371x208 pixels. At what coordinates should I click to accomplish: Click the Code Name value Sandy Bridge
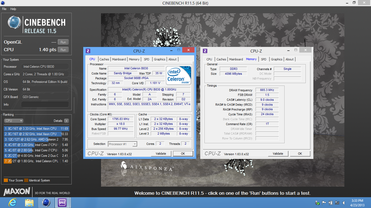[x=122, y=73]
